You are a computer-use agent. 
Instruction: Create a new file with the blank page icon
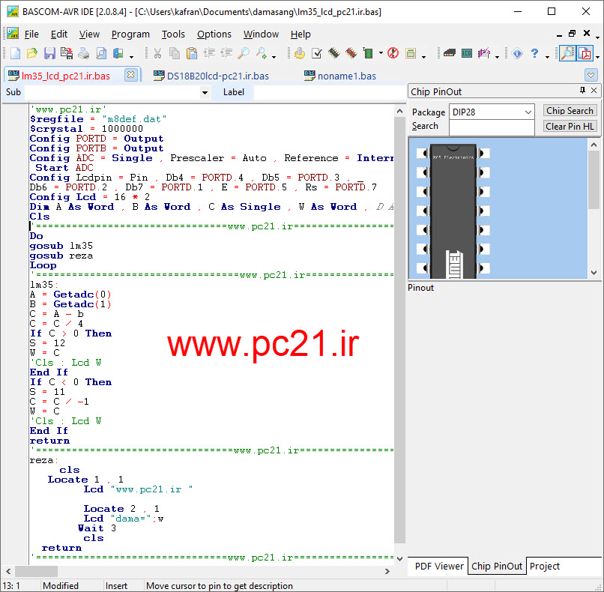16,53
